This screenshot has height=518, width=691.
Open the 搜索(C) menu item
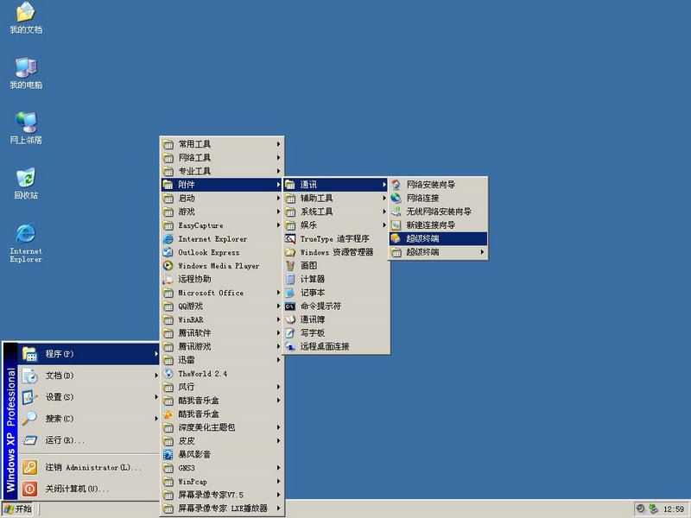pos(89,419)
